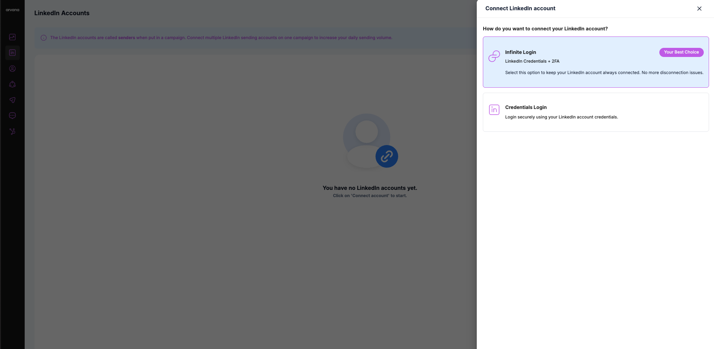Open the workflow nodes sidebar icon
This screenshot has width=714, height=349.
(x=13, y=131)
